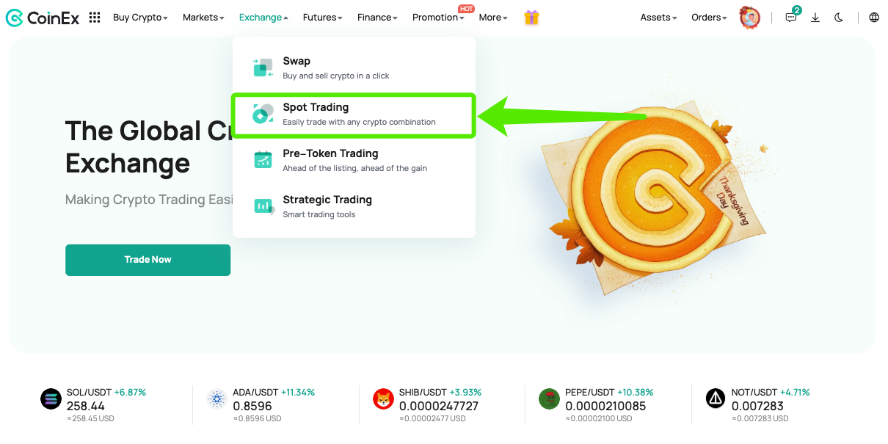Expand the Futures dropdown
This screenshot has width=888, height=444.
coord(323,18)
